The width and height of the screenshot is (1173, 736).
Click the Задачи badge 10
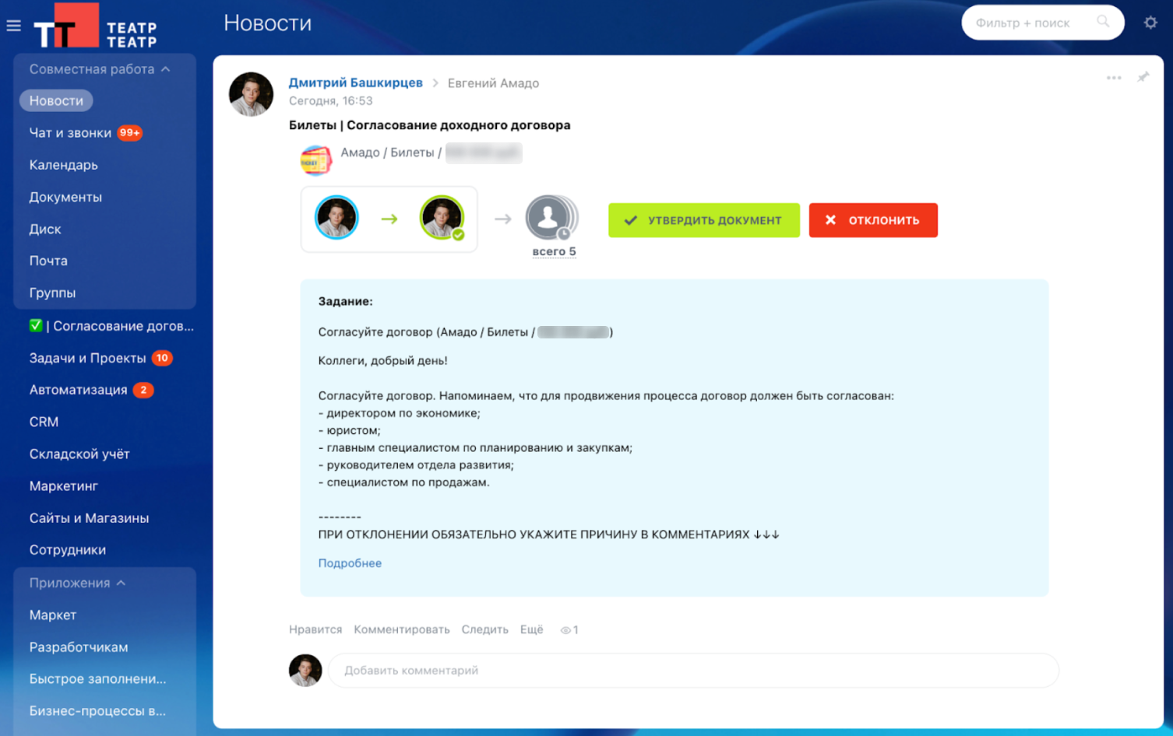(162, 358)
